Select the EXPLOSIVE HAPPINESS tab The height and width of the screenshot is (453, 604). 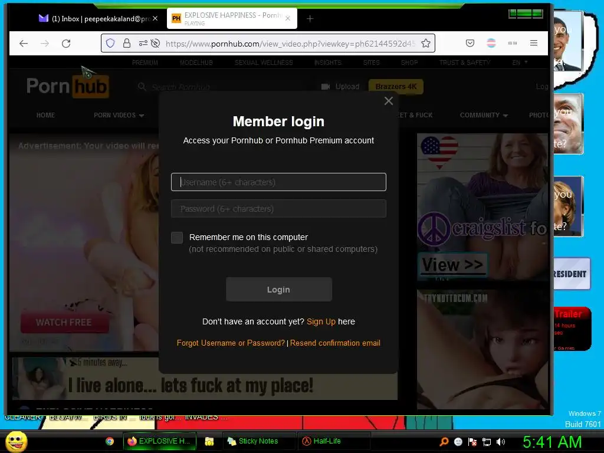232,18
